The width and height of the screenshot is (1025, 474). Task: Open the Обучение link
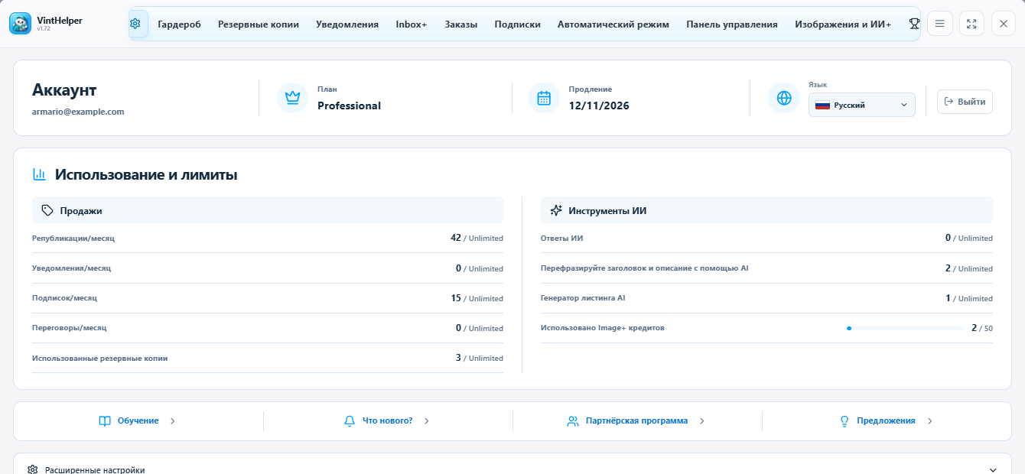[x=138, y=420]
